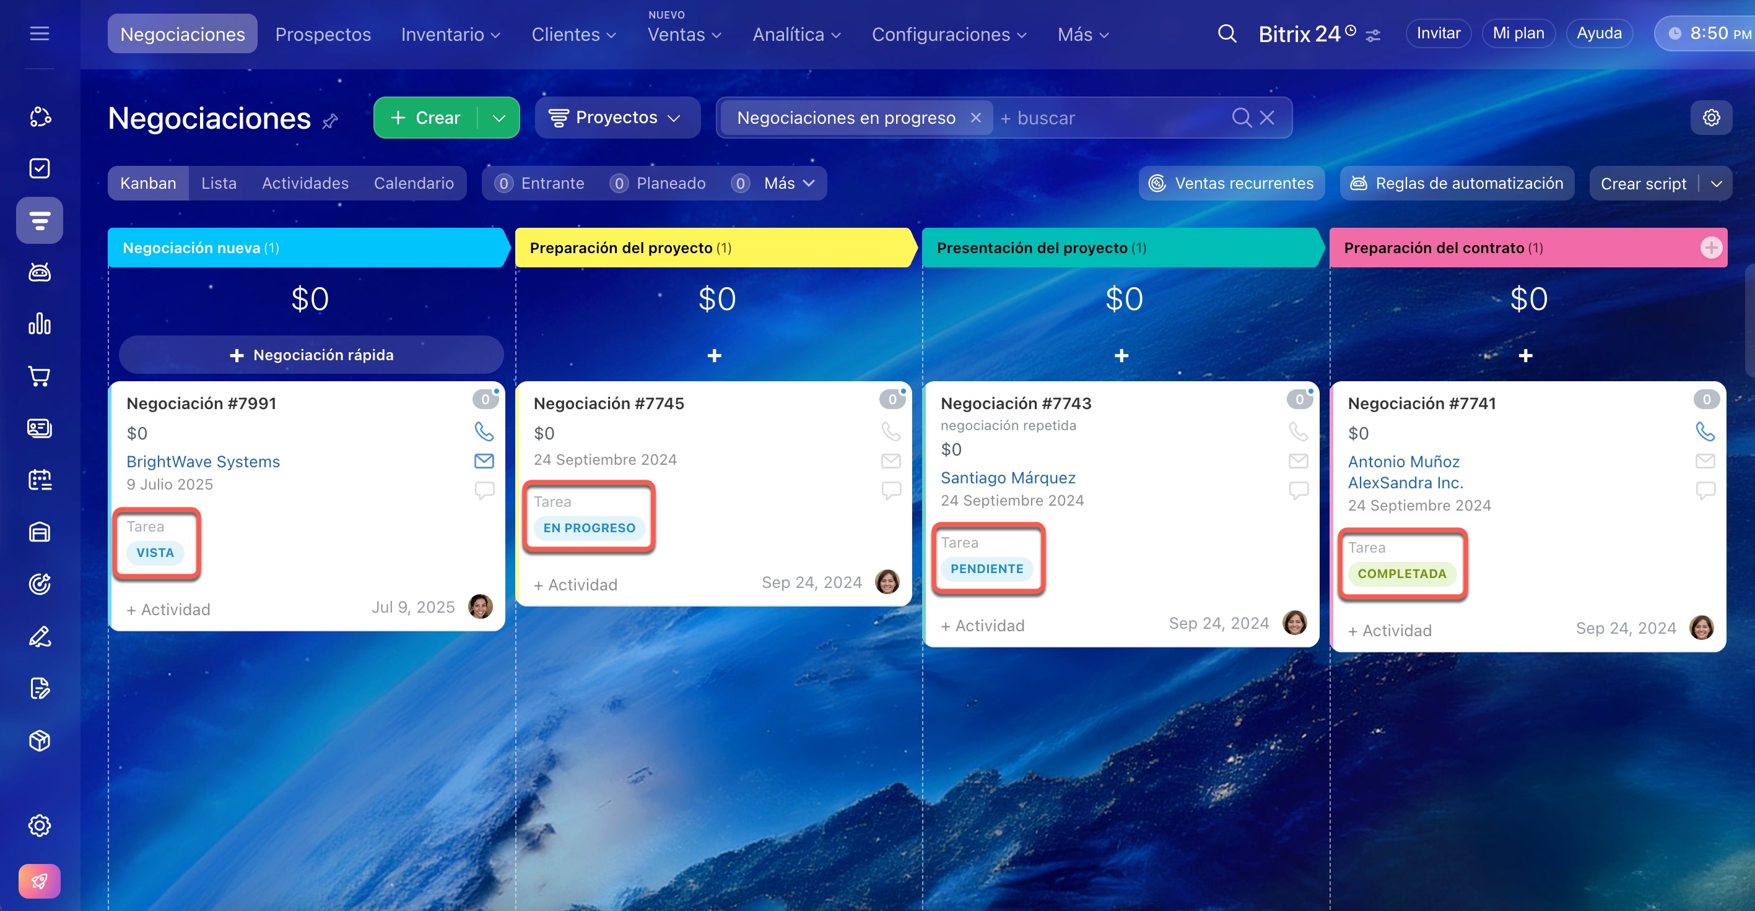The width and height of the screenshot is (1755, 911).
Task: Click the pin icon next to Negociaciones title
Action: point(331,121)
